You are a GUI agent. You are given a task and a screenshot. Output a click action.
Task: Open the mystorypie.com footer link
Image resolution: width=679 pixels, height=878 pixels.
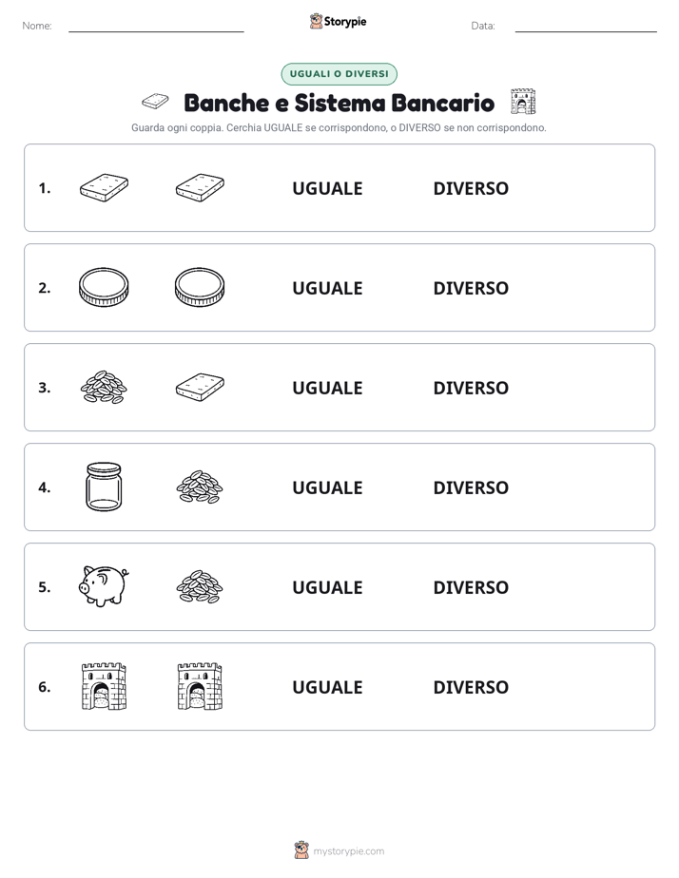[348, 851]
